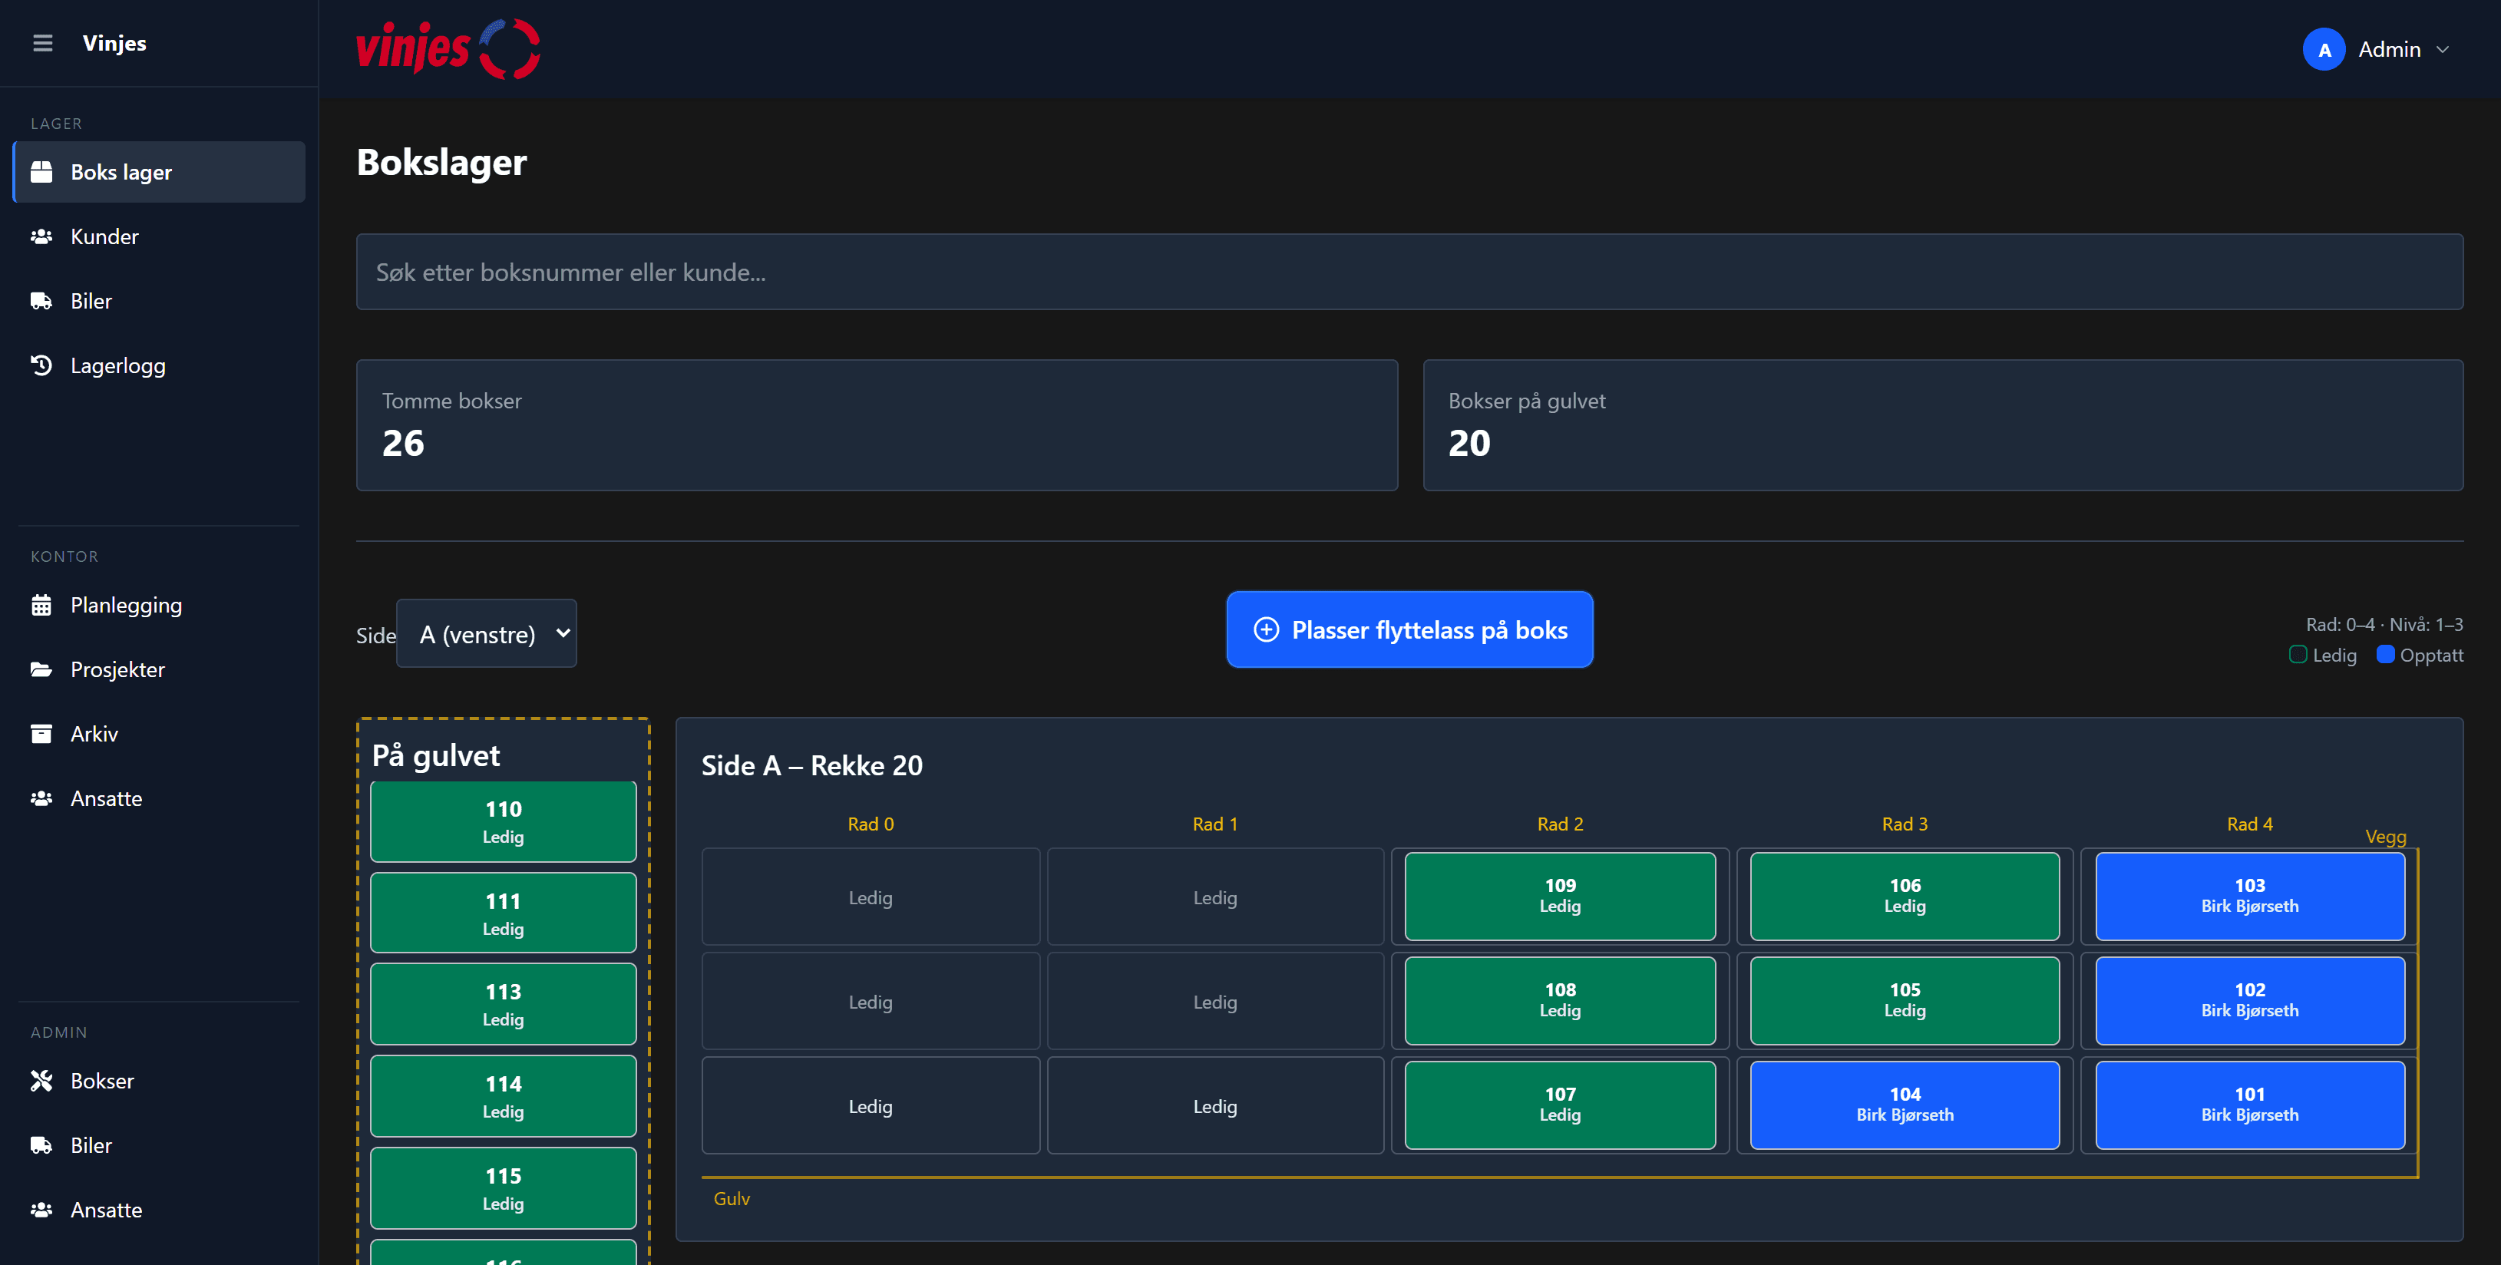Viewport: 2501px width, 1265px height.
Task: Click the hamburger menu icon
Action: pos(41,43)
